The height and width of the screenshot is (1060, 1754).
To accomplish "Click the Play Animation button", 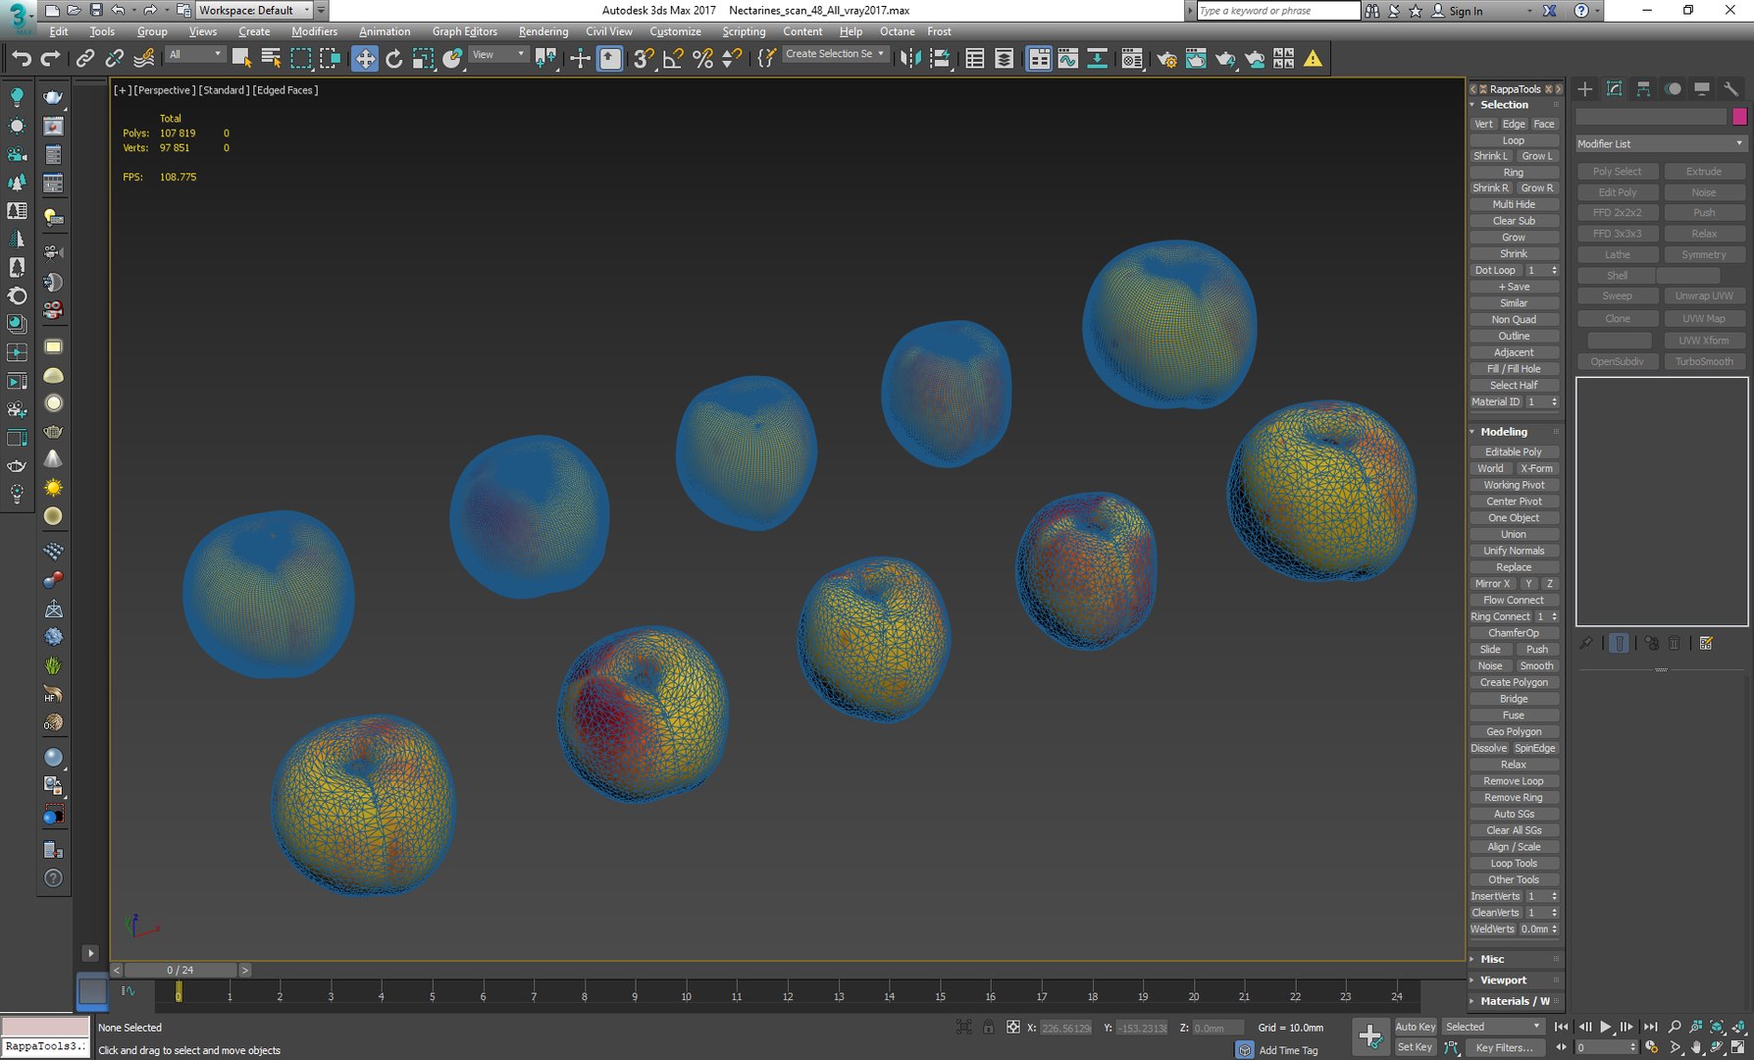I will pos(1606,1027).
